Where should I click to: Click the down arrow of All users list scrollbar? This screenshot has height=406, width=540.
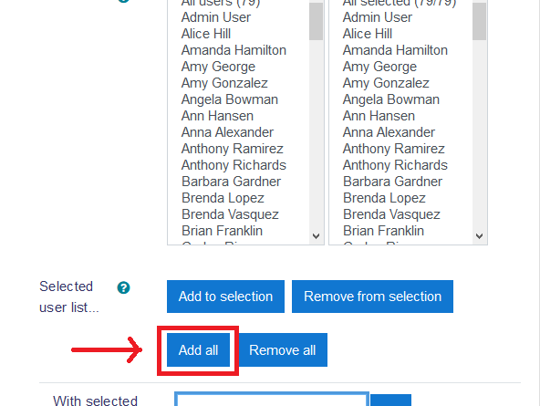[316, 236]
